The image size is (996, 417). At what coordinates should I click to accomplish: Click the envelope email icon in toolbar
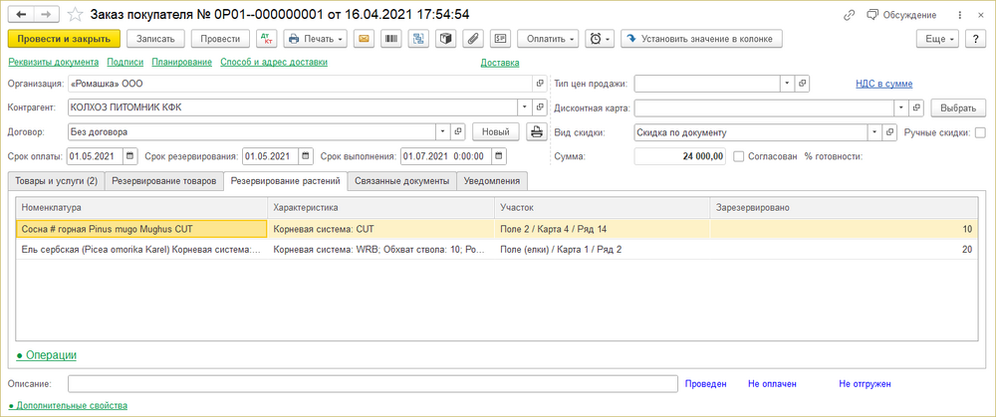[364, 39]
